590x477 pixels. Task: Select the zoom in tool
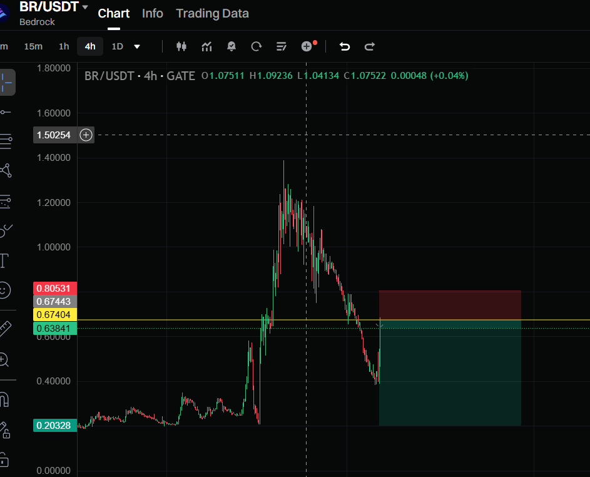[4, 359]
